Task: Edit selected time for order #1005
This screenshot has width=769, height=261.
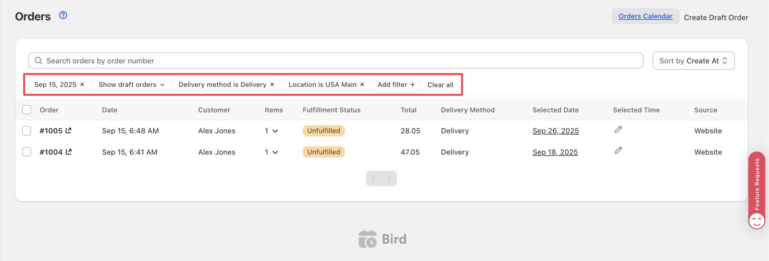Action: click(x=618, y=129)
